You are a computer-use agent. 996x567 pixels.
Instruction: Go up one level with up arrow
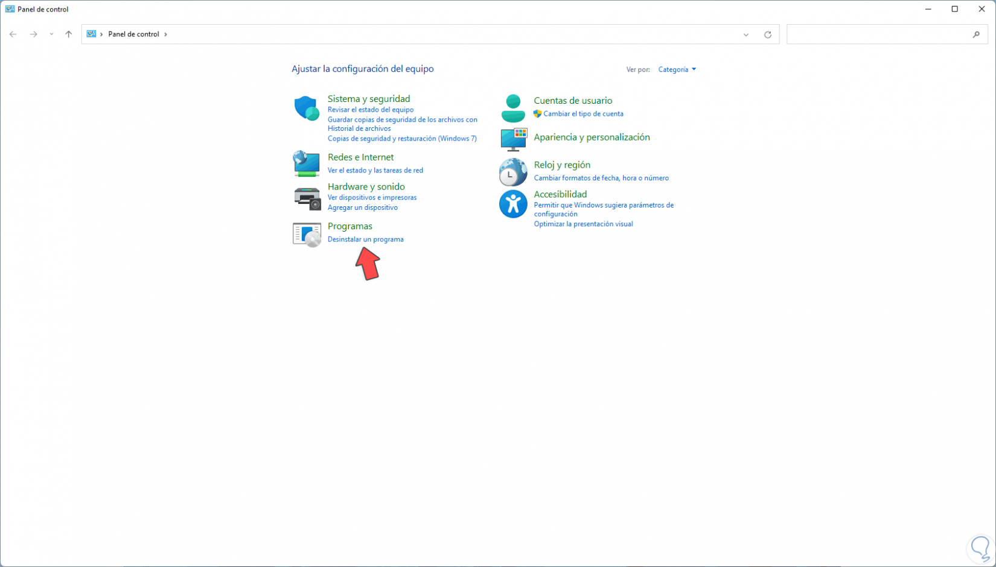coord(69,34)
